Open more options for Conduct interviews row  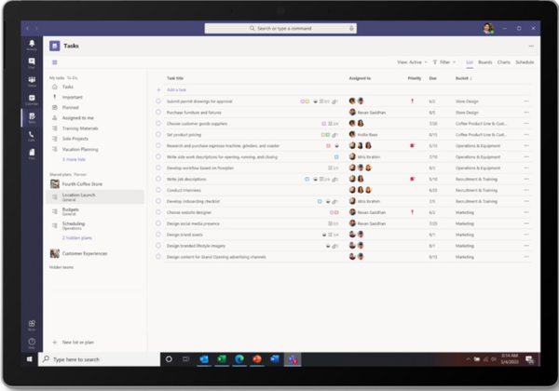point(526,190)
